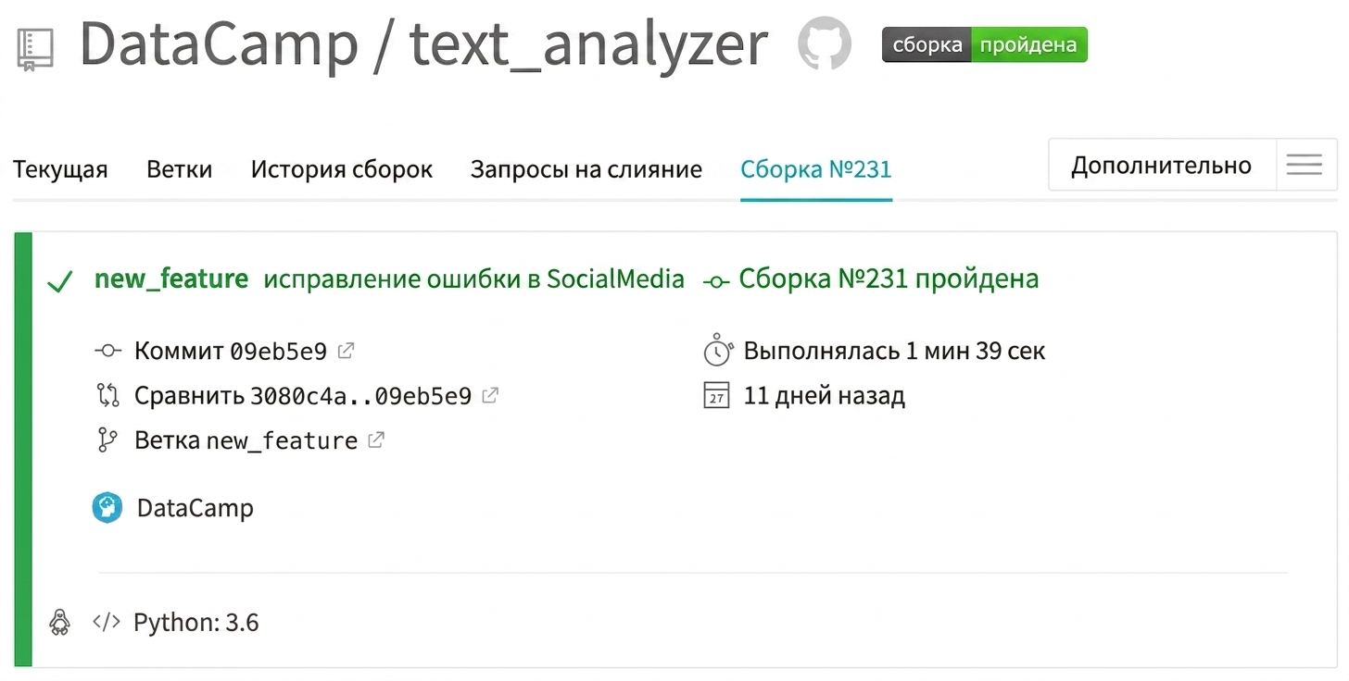Open the 'Ветки' tab
1349x681 pixels.
coord(180,169)
